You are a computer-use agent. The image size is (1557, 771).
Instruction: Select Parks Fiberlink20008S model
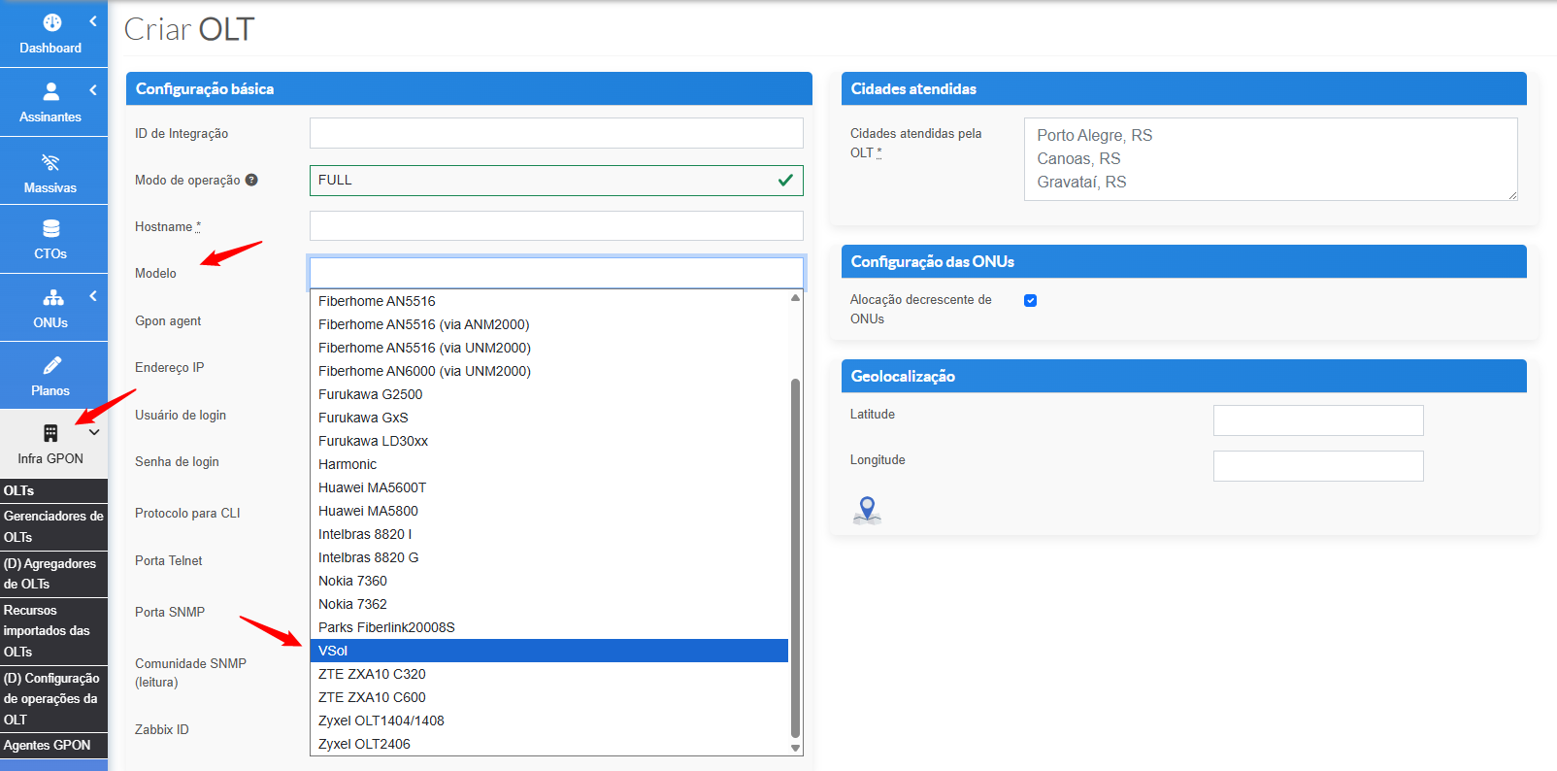click(x=549, y=627)
